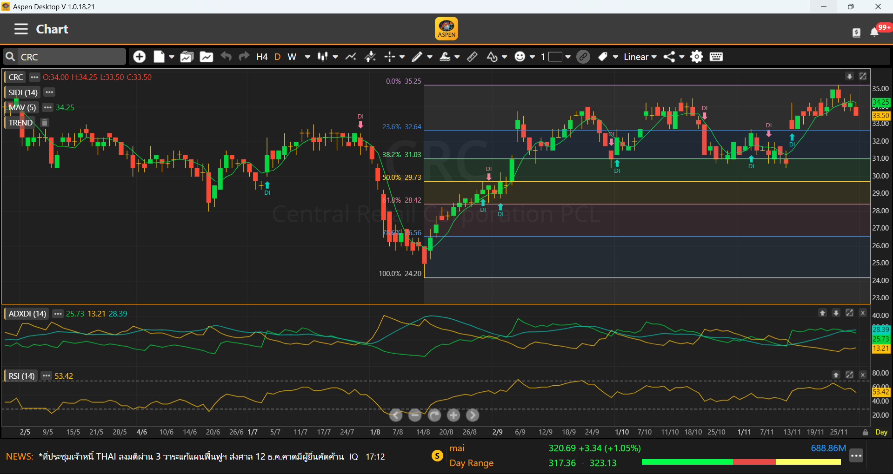Open the notifications bell

[x=874, y=32]
